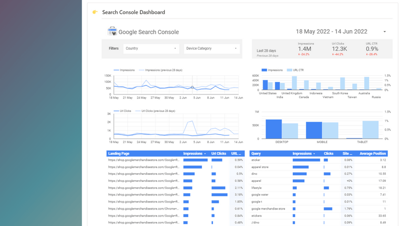The width and height of the screenshot is (403, 226).
Task: Click the URL CTR legend swatch in country chart
Action: click(x=290, y=70)
